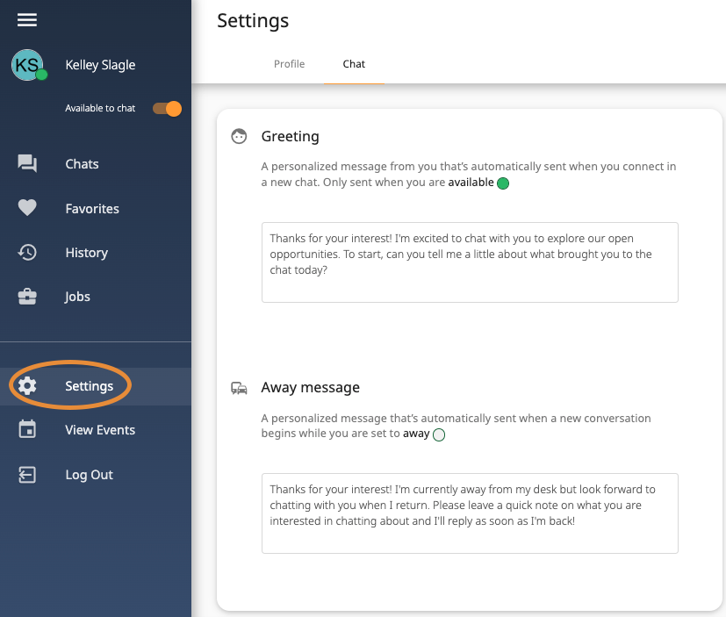Screen dimensions: 726x617
Task: Click the Favorites heart icon
Action: [27, 209]
